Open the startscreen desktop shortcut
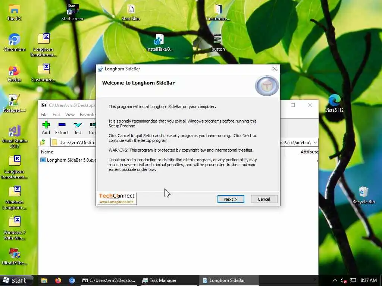The image size is (382, 286). (x=72, y=12)
